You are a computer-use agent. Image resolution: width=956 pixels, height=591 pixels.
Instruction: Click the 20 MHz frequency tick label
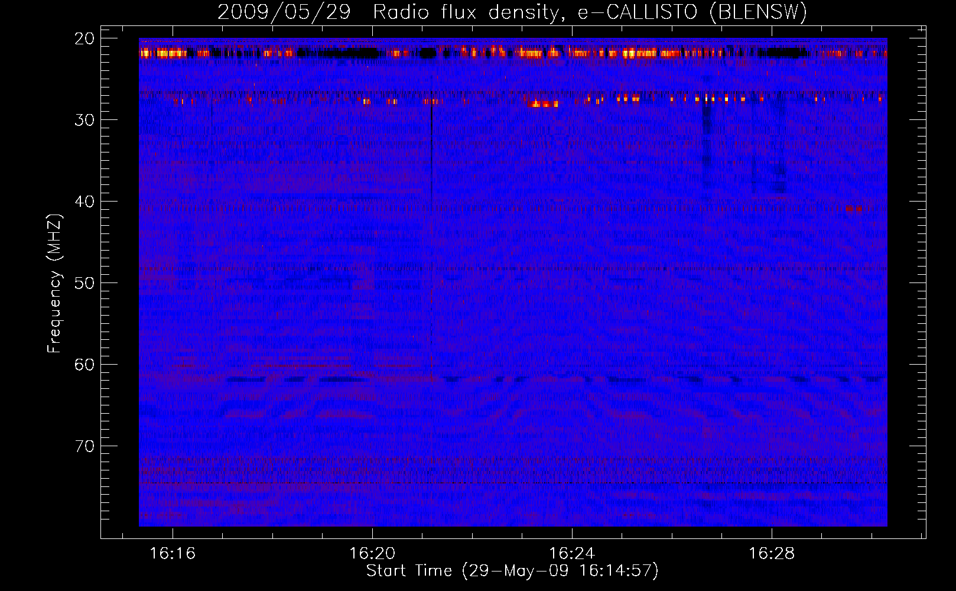coord(84,38)
